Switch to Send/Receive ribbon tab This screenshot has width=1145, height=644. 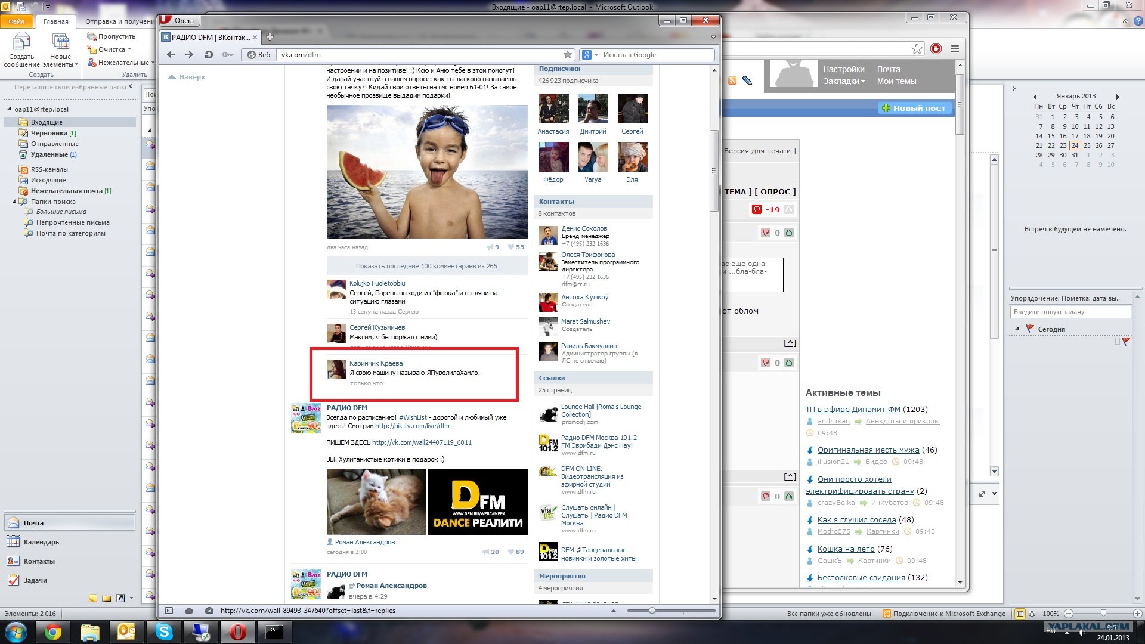point(119,21)
